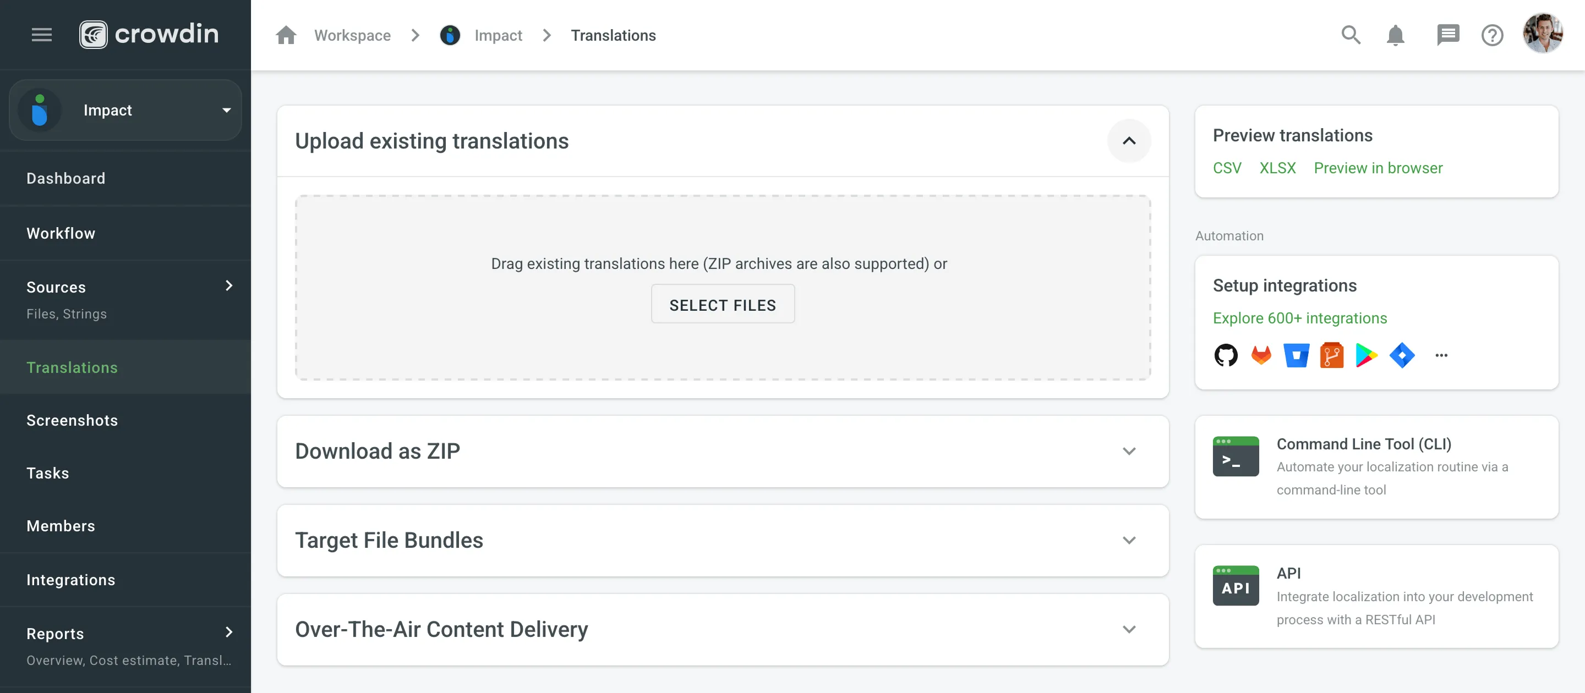Open the Google Play integration icon
The image size is (1585, 693).
(1367, 355)
